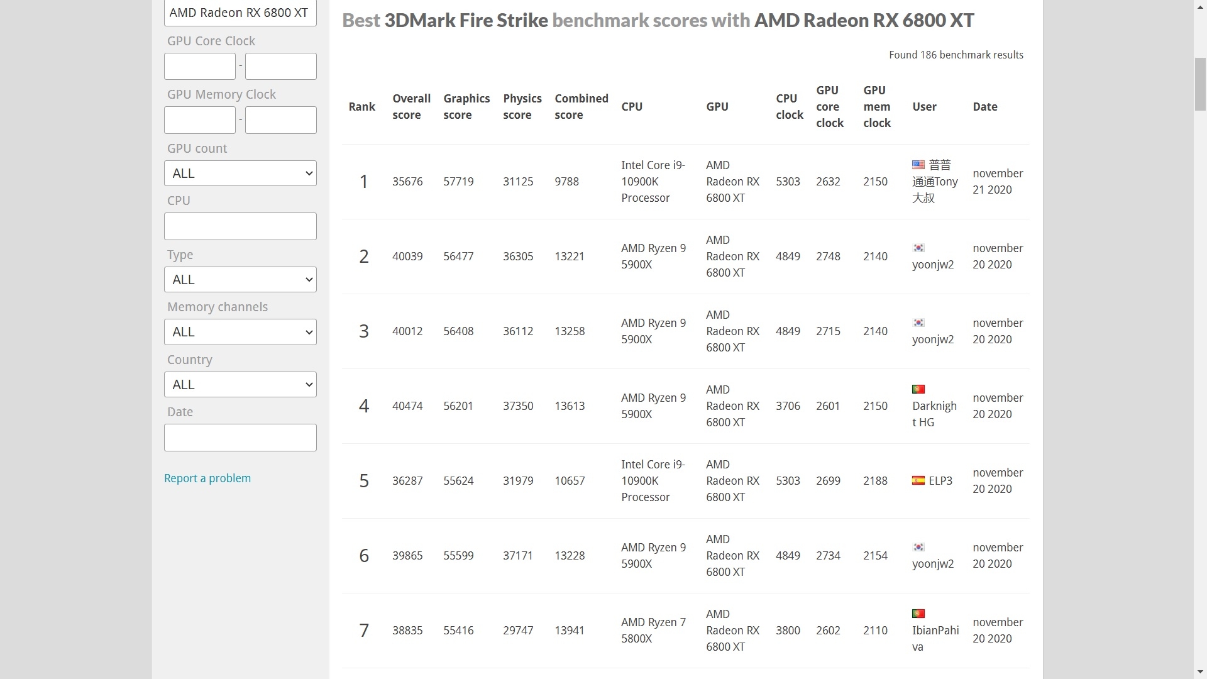Click the Portugal flag beside Darknight HG
This screenshot has width=1207, height=679.
point(918,389)
